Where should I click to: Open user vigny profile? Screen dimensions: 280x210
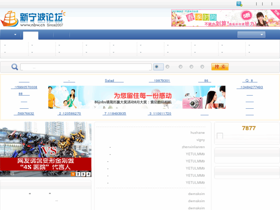pyautogui.click(x=201, y=140)
